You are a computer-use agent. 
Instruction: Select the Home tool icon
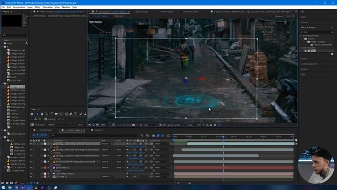(32, 114)
